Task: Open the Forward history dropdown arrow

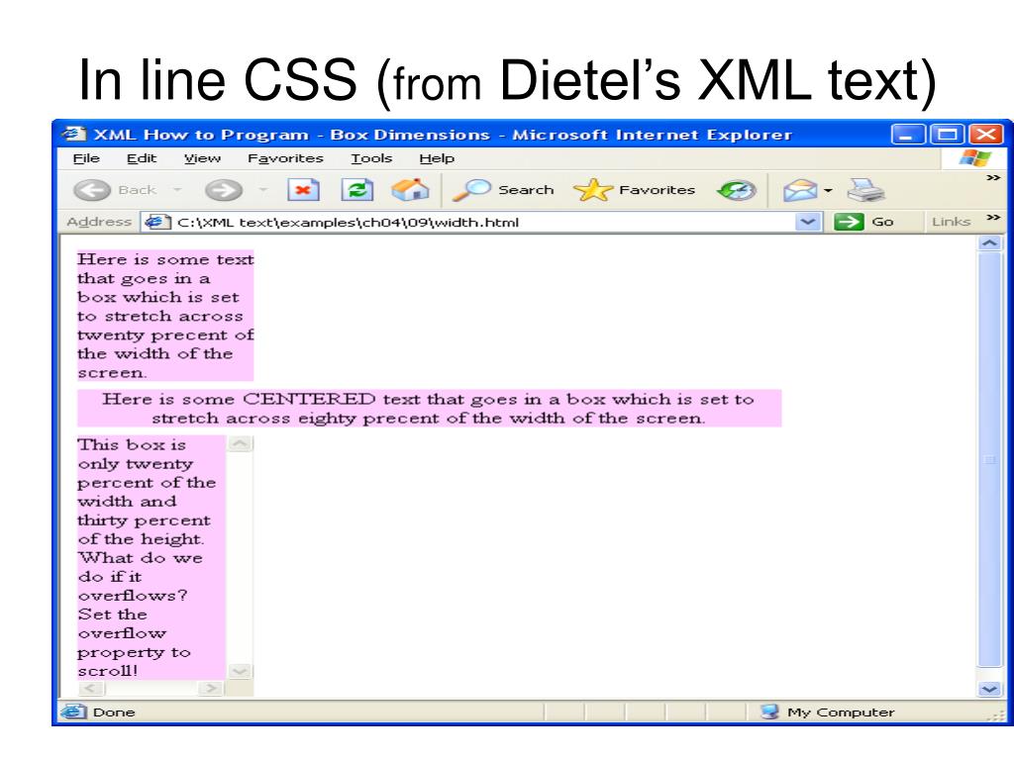Action: (x=262, y=190)
